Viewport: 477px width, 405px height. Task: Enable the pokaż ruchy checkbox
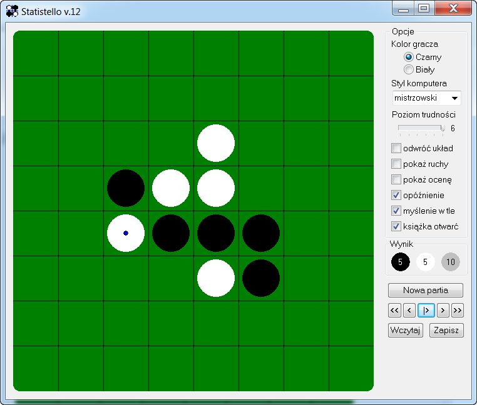396,164
